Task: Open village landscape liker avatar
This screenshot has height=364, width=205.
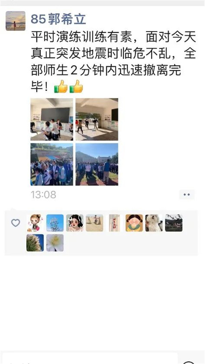Action: click(174, 223)
